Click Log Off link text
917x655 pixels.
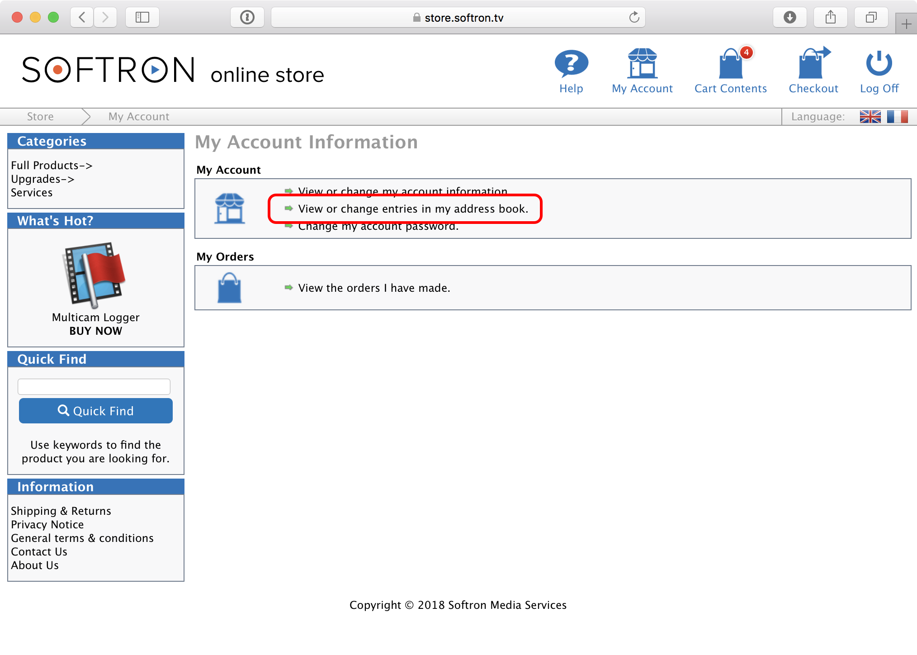[x=879, y=89]
